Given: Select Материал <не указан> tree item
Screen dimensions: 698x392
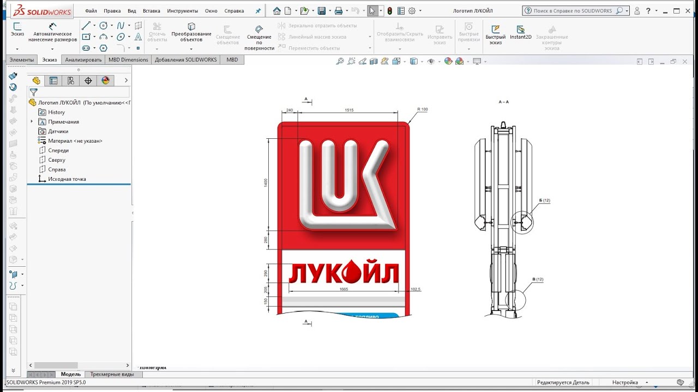Looking at the screenshot, I should coord(75,140).
